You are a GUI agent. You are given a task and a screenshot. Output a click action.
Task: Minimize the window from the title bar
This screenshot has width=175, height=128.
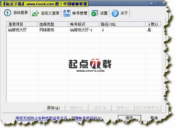tap(151, 3)
